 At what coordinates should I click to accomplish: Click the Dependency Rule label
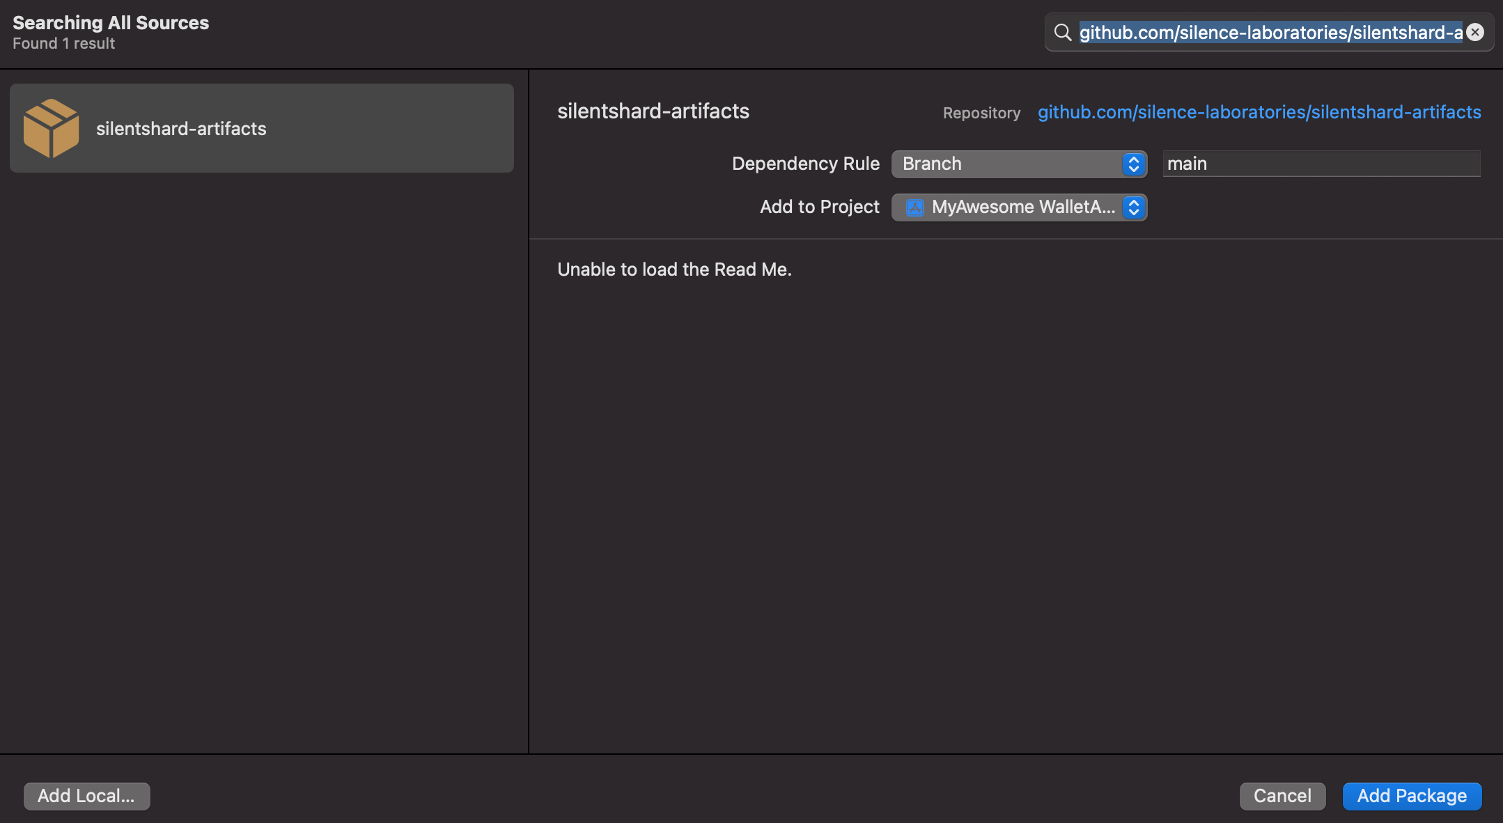point(805,164)
